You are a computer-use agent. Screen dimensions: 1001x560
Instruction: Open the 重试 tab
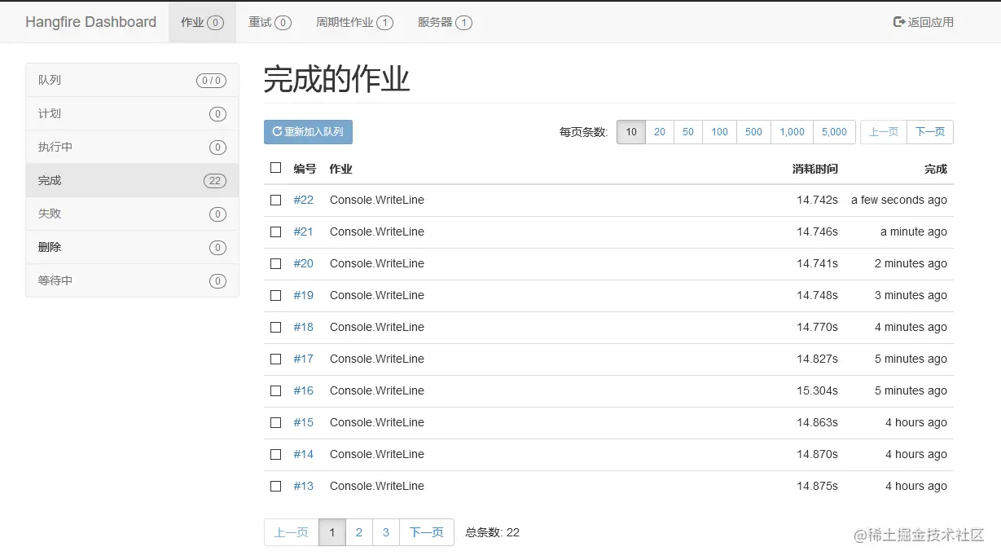pyautogui.click(x=270, y=22)
